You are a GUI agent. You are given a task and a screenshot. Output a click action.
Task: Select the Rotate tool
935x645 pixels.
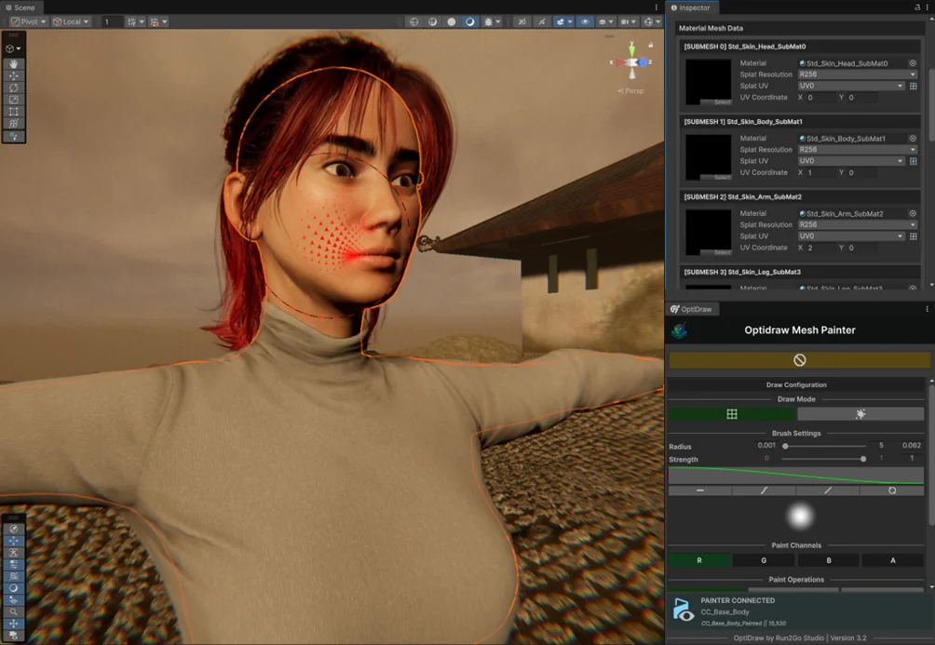(13, 87)
